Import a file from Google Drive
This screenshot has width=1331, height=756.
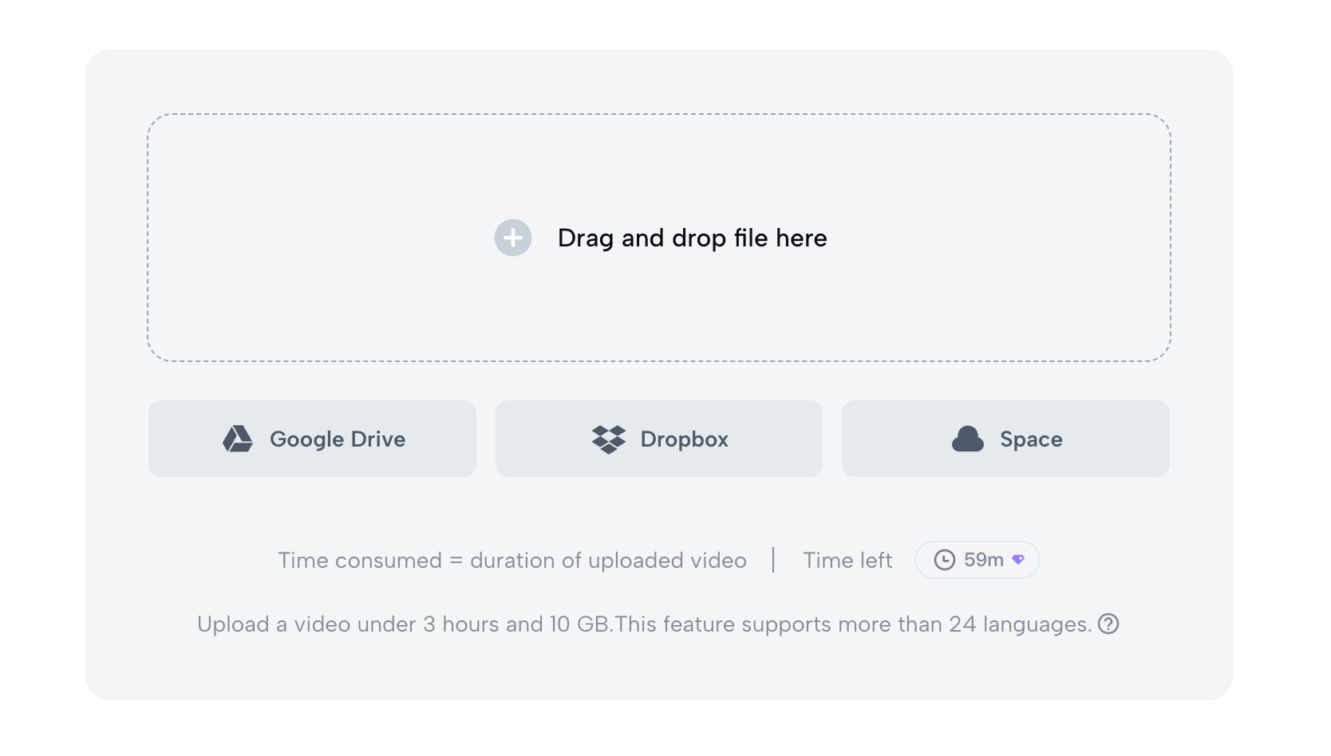(x=312, y=439)
